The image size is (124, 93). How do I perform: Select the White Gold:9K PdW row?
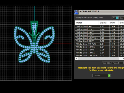point(99,44)
